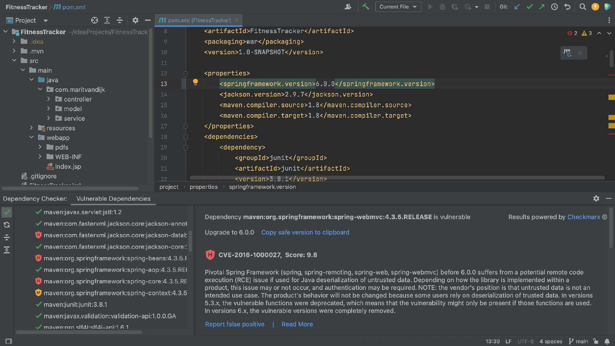Image resolution: width=615 pixels, height=346 pixels.
Task: Collapse all in Project panel
Action: pyautogui.click(x=120, y=20)
